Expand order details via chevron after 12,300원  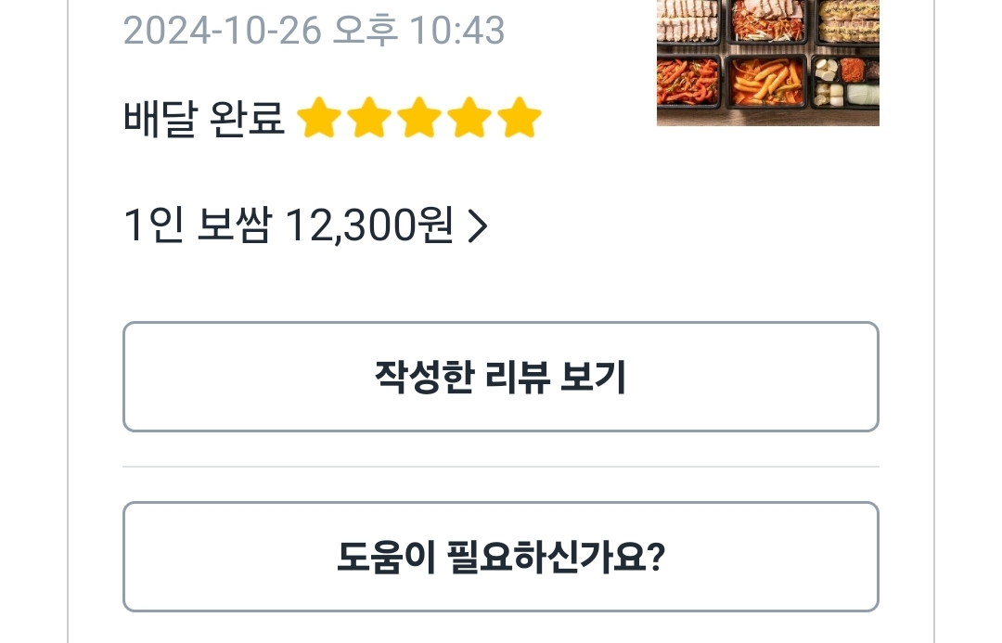coord(477,225)
